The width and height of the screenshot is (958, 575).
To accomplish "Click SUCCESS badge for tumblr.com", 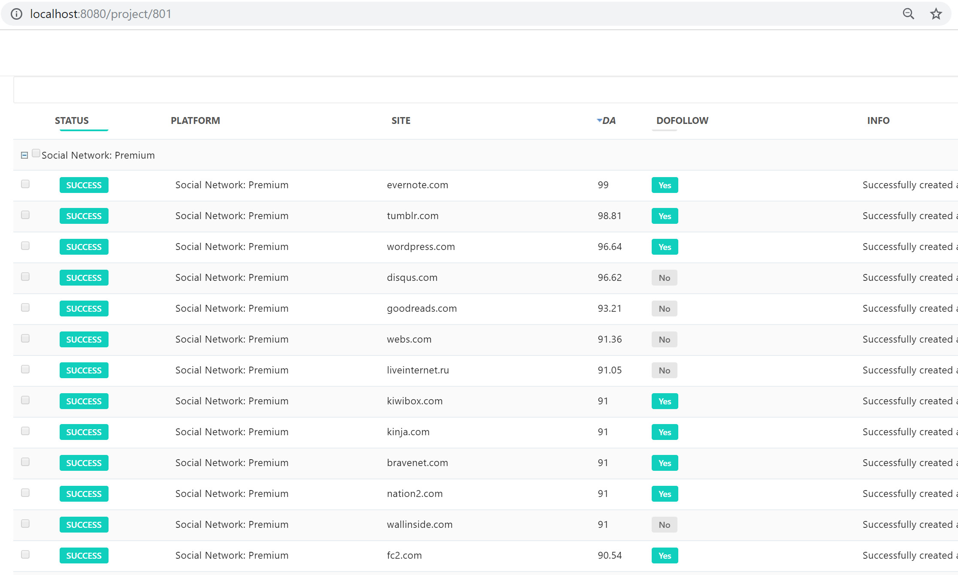I will [x=84, y=216].
